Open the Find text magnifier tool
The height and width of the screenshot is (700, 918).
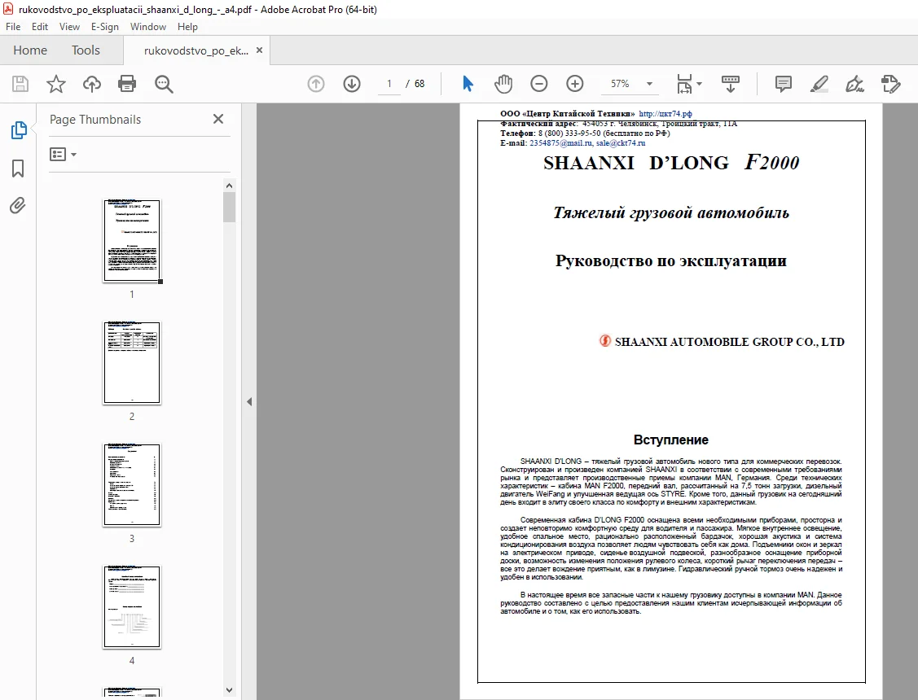[x=164, y=84]
